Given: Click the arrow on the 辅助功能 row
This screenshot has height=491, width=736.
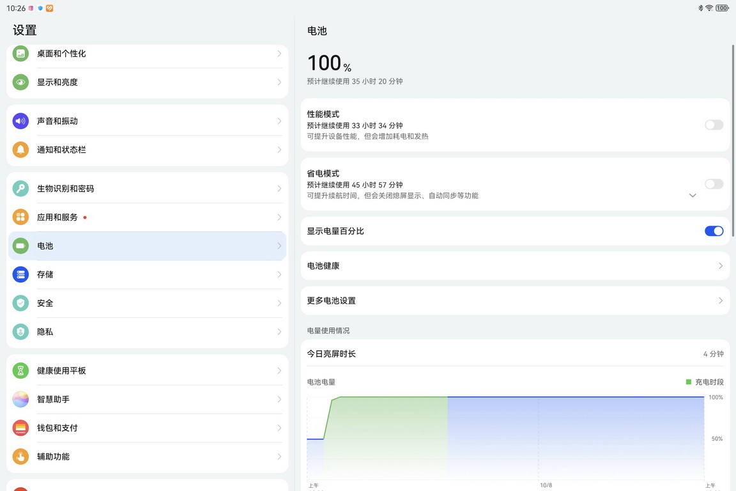Looking at the screenshot, I should [x=279, y=456].
